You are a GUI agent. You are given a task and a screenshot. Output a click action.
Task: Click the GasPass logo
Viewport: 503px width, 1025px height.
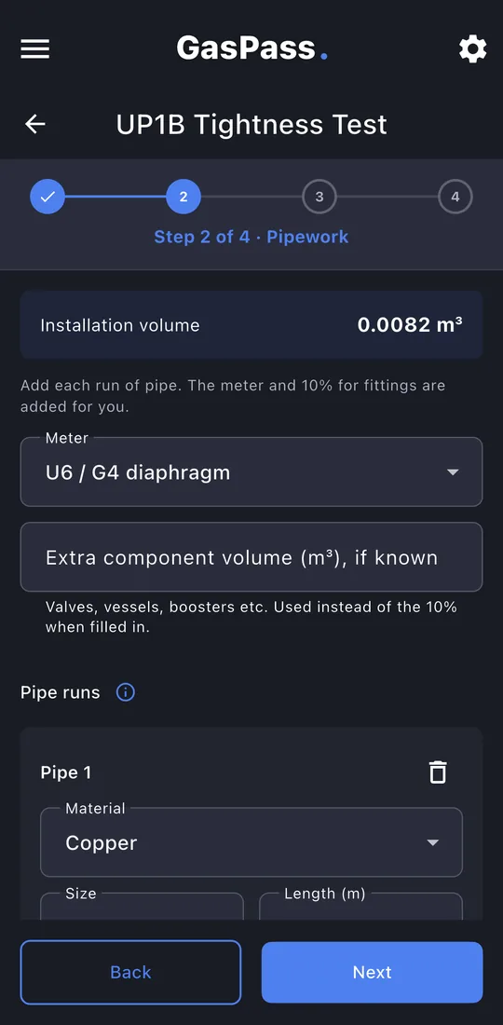coord(251,48)
